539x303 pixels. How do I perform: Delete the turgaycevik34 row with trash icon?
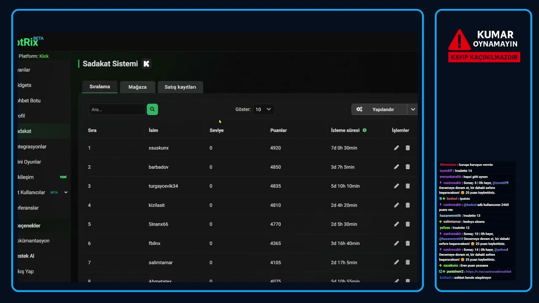pos(408,186)
